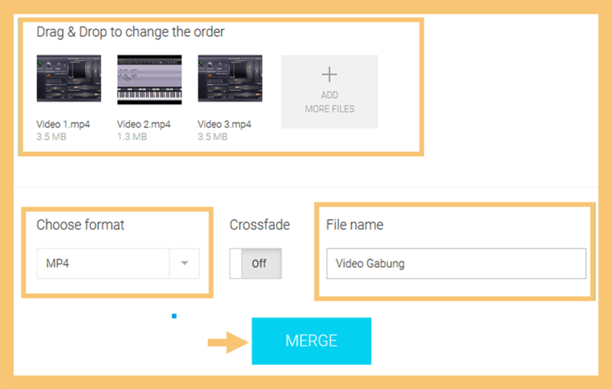Select the Video 2.mp4 piano thumbnail
Image resolution: width=612 pixels, height=389 pixels.
149,79
